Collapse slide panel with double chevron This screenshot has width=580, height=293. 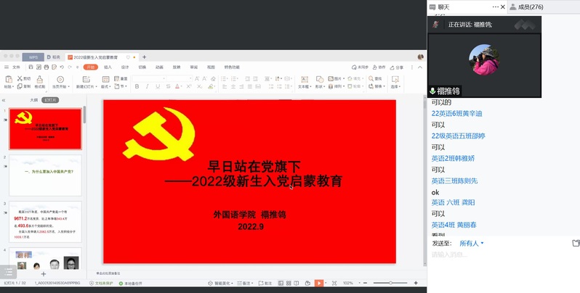[4, 100]
